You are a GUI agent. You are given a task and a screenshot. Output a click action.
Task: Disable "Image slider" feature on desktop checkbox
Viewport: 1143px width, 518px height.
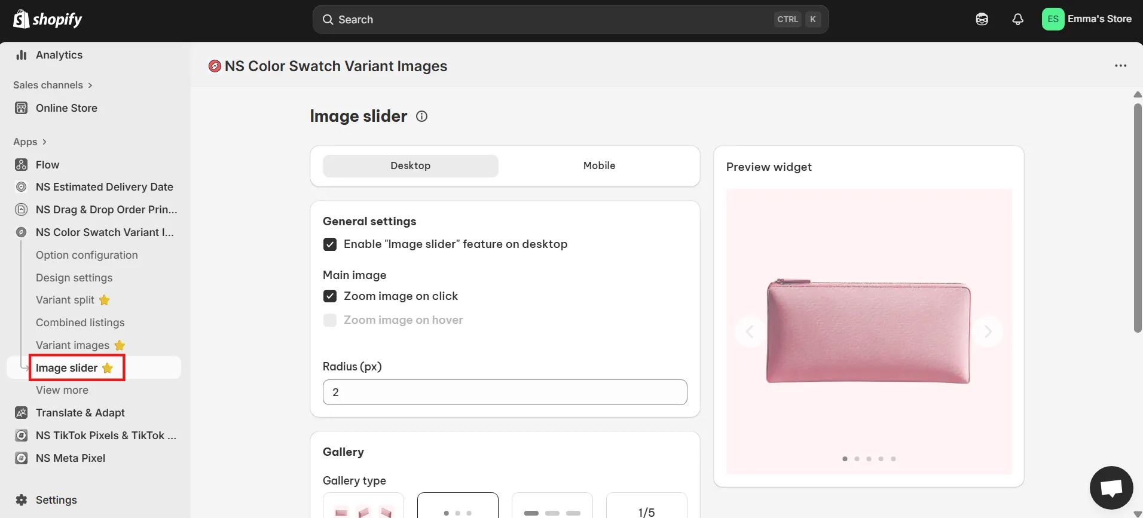330,244
